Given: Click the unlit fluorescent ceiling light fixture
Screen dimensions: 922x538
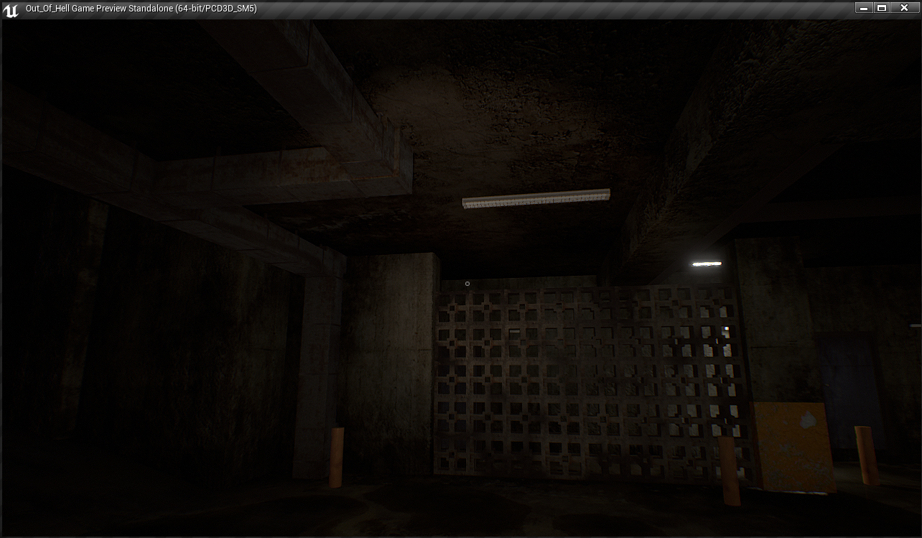Looking at the screenshot, I should pos(536,198).
